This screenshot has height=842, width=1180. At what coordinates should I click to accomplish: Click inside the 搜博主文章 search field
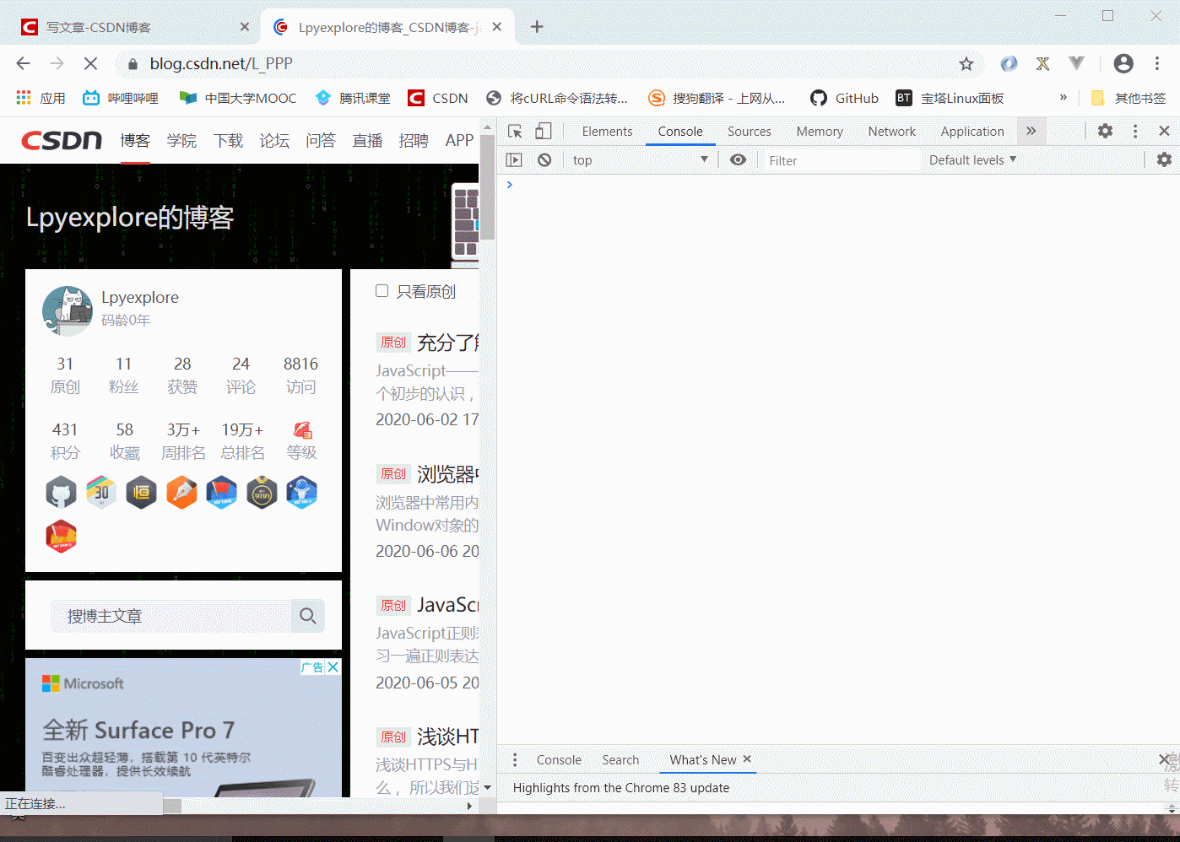click(x=169, y=616)
